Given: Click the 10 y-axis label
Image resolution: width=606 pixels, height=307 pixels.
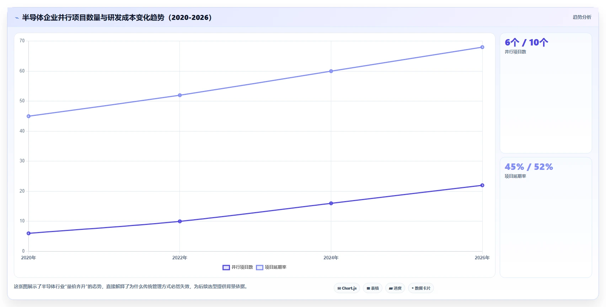Looking at the screenshot, I should point(22,221).
